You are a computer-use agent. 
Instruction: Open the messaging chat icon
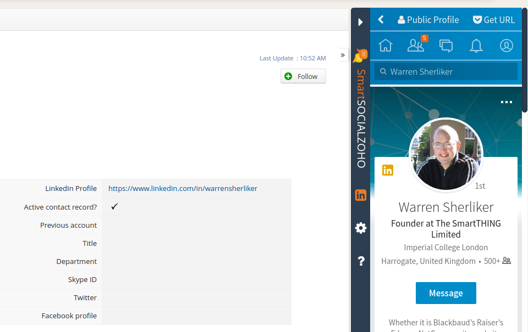pos(446,46)
